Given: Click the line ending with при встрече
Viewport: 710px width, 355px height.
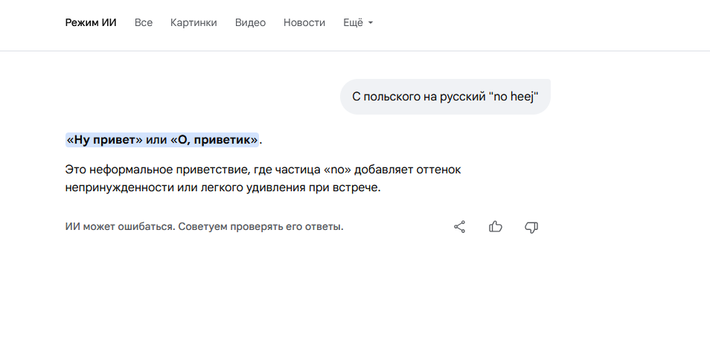Looking at the screenshot, I should tap(223, 188).
